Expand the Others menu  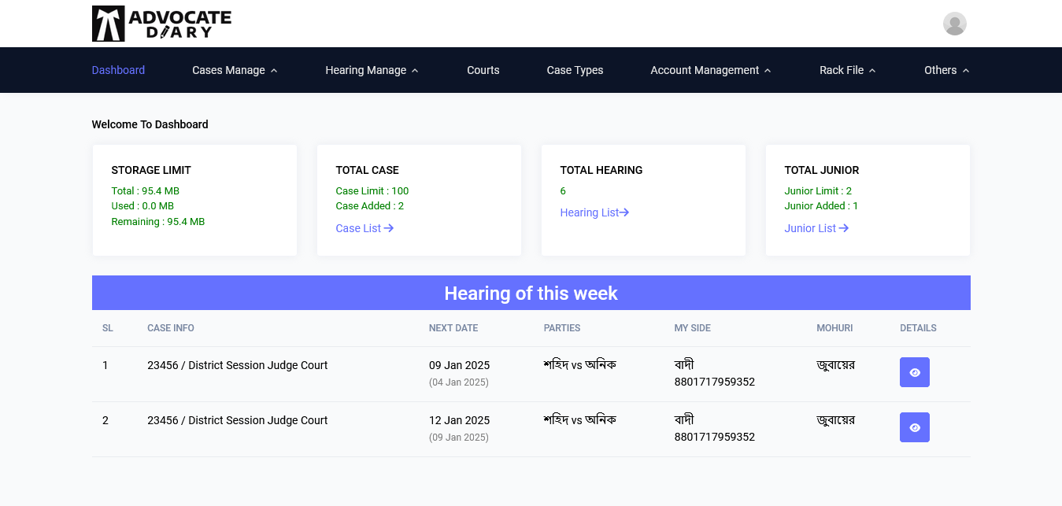tap(946, 70)
